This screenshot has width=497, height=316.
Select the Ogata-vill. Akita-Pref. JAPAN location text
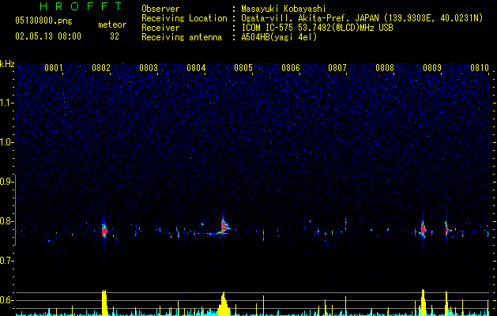[362, 18]
